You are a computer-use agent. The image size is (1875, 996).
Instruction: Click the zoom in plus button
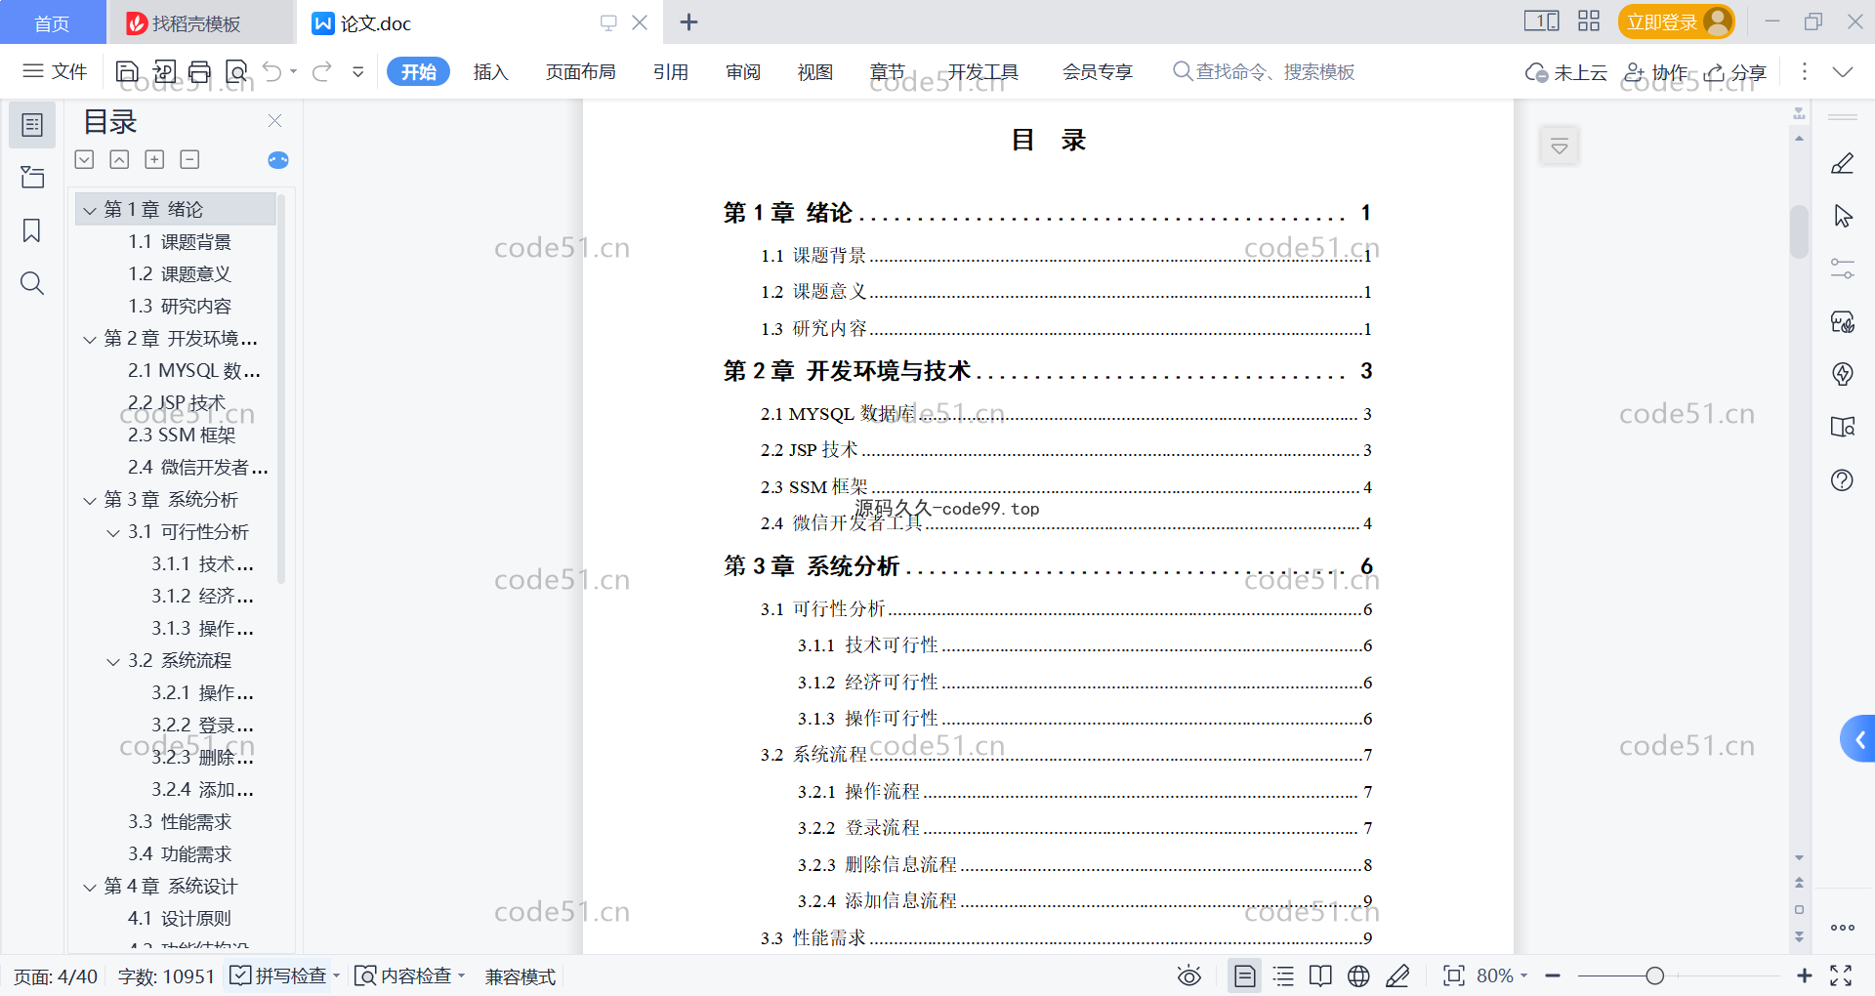[1805, 975]
